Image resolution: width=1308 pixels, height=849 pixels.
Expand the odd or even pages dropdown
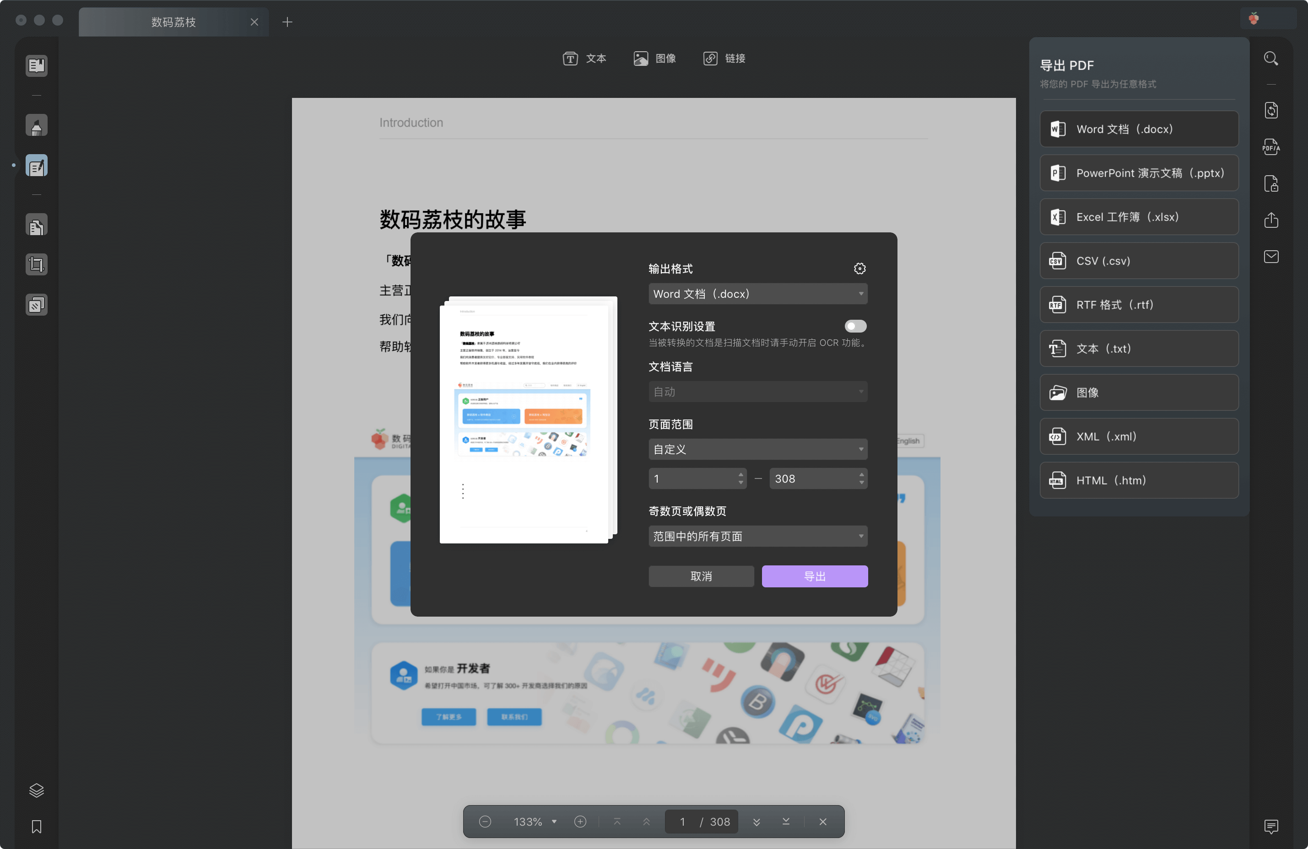point(757,536)
